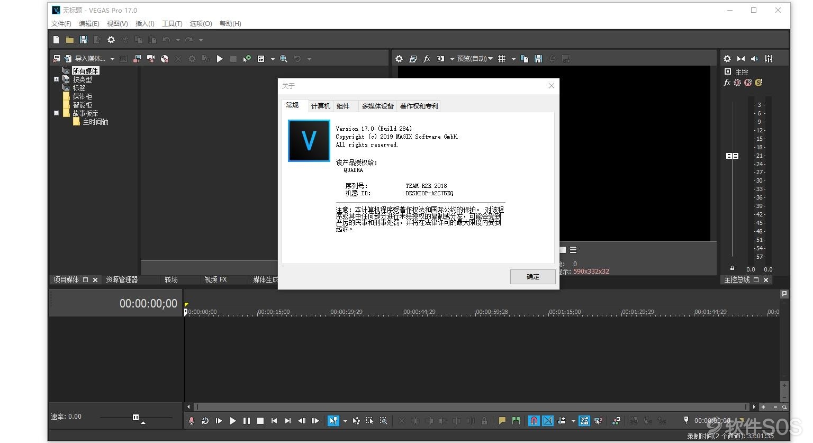Screen dimensions: 813x443
Task: Open the 插入(I) menu
Action: [x=145, y=24]
